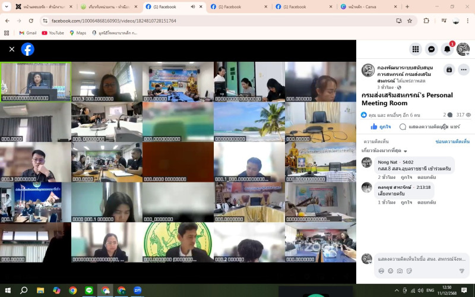Screen dimensions: 475x297
Task: Close the video viewer with X
Action: click(x=12, y=49)
